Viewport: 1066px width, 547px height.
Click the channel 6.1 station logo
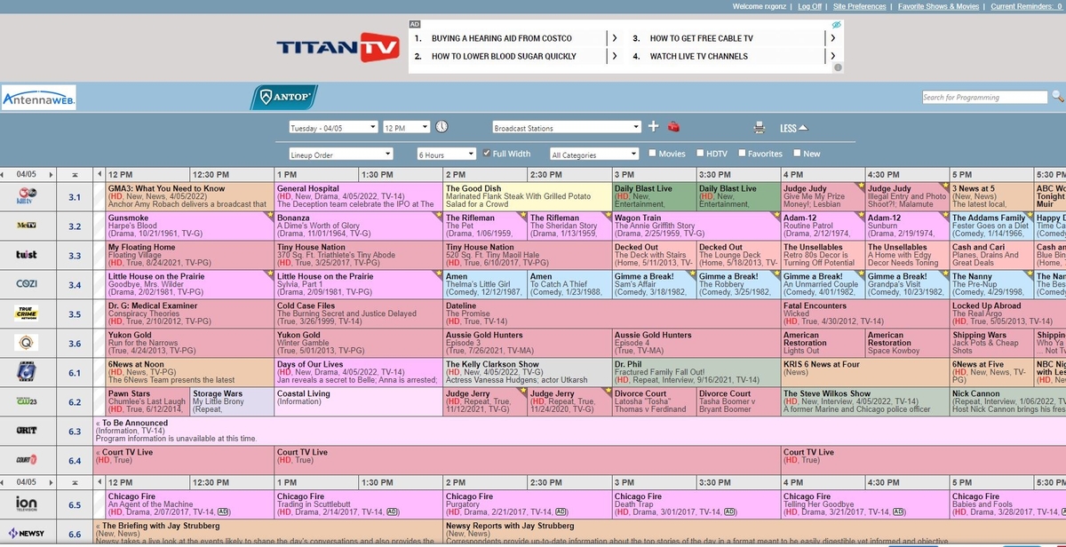[26, 372]
